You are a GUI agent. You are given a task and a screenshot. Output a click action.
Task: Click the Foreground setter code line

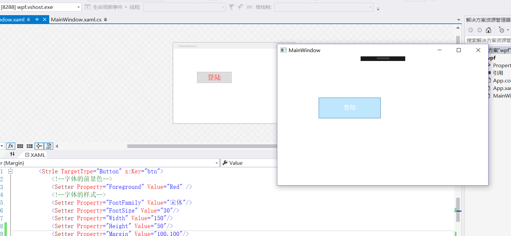(122, 187)
